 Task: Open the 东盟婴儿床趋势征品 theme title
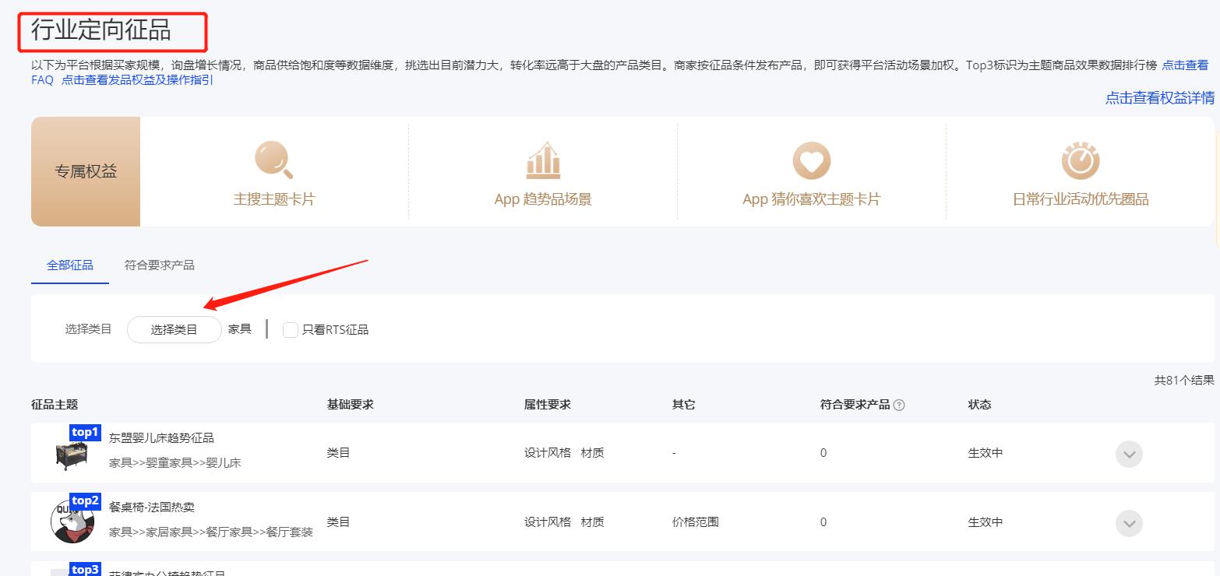pyautogui.click(x=161, y=438)
